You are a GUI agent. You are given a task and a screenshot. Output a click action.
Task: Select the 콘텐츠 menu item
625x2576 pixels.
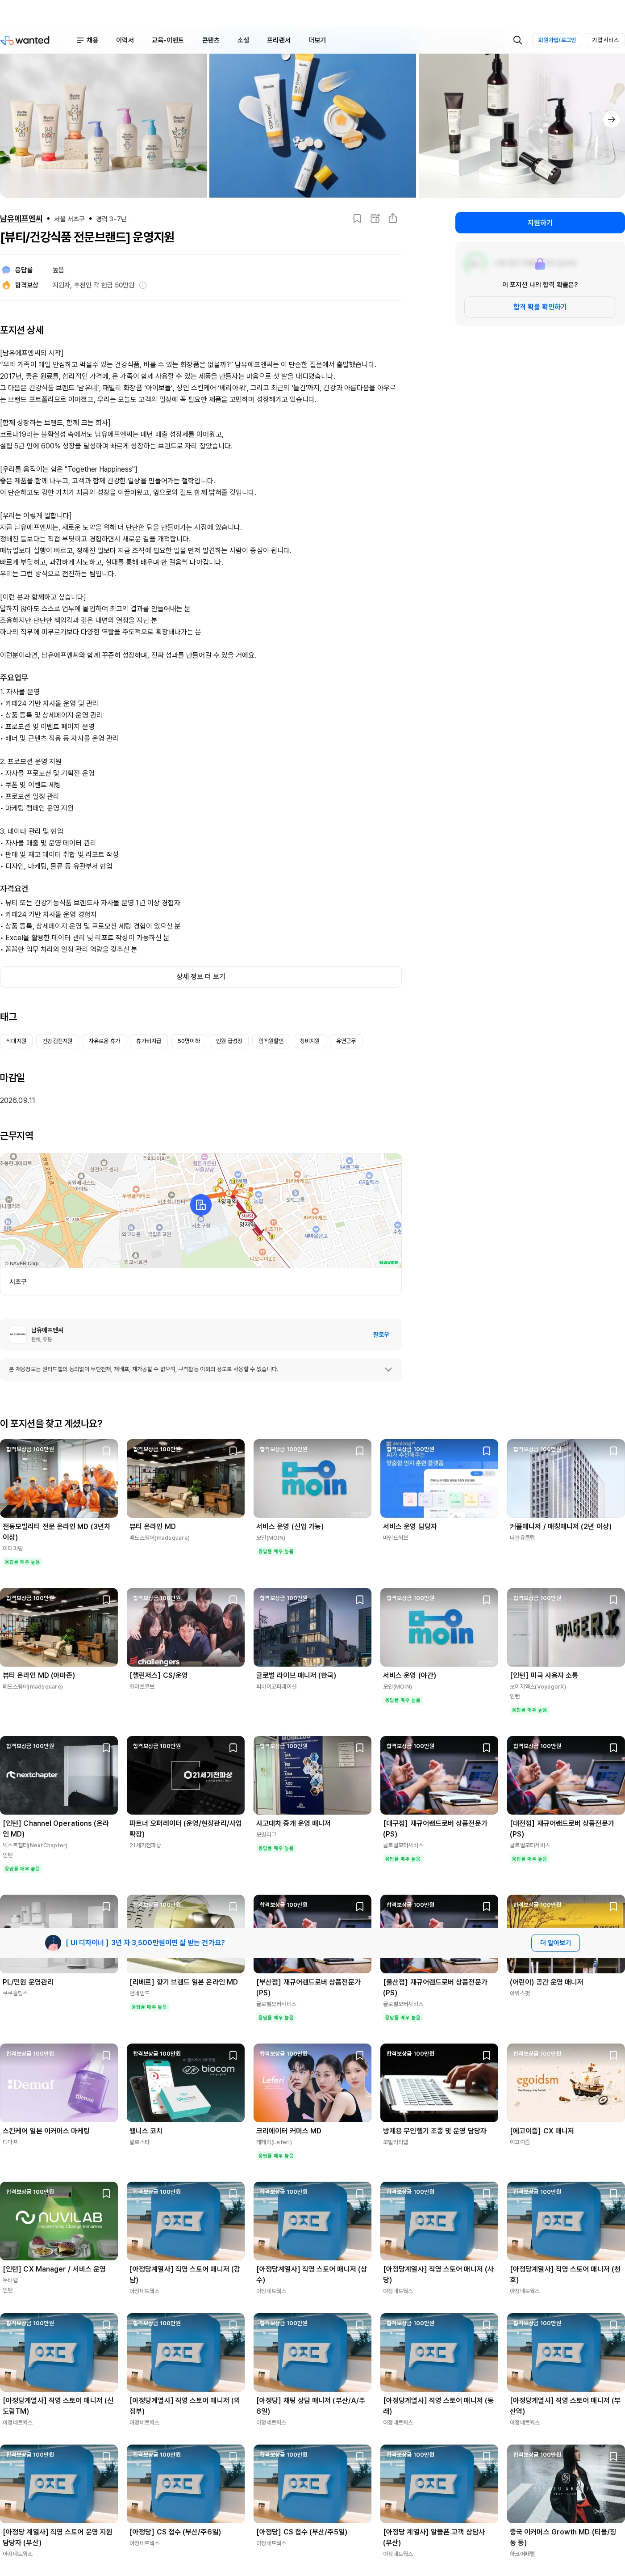(x=211, y=40)
